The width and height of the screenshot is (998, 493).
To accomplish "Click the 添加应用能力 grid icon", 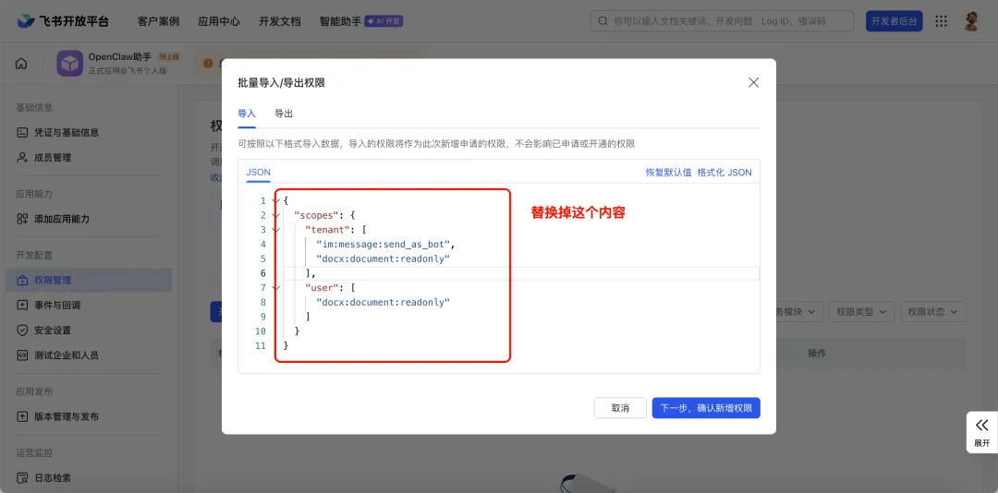I will pos(22,219).
